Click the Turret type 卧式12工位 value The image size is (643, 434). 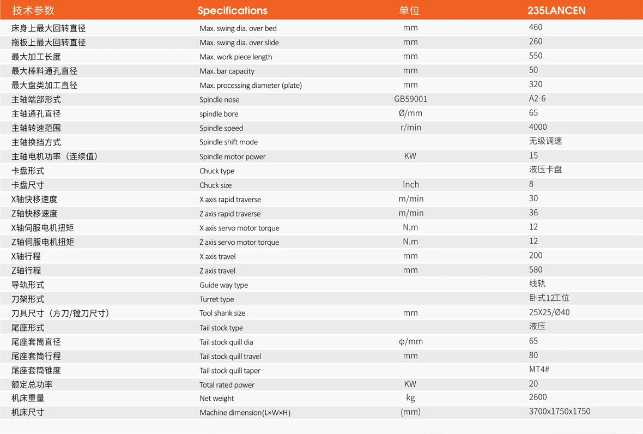pyautogui.click(x=549, y=298)
